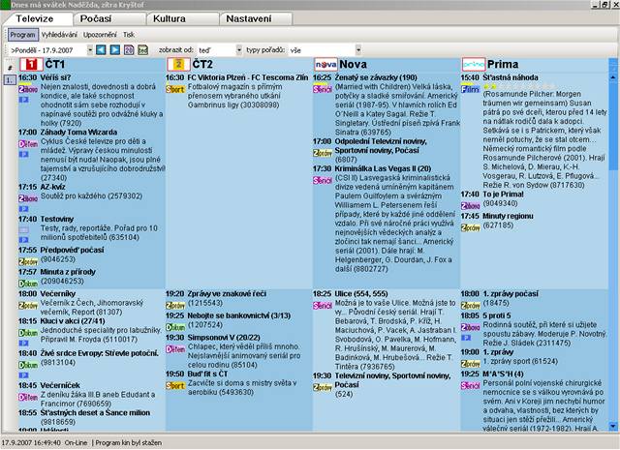Click the previous day arrow button

pos(102,49)
